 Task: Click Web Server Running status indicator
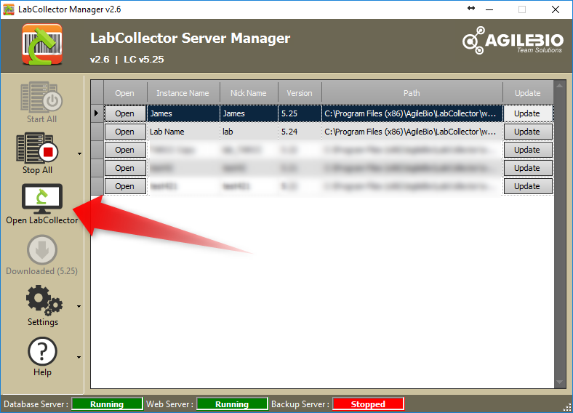coord(232,404)
